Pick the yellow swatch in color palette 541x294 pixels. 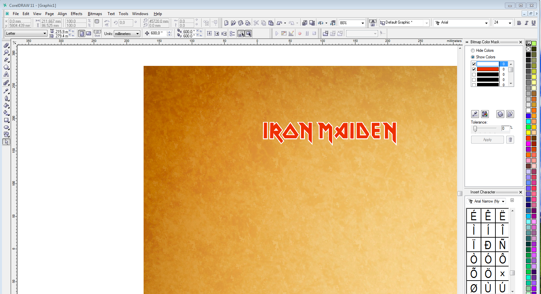(x=528, y=132)
